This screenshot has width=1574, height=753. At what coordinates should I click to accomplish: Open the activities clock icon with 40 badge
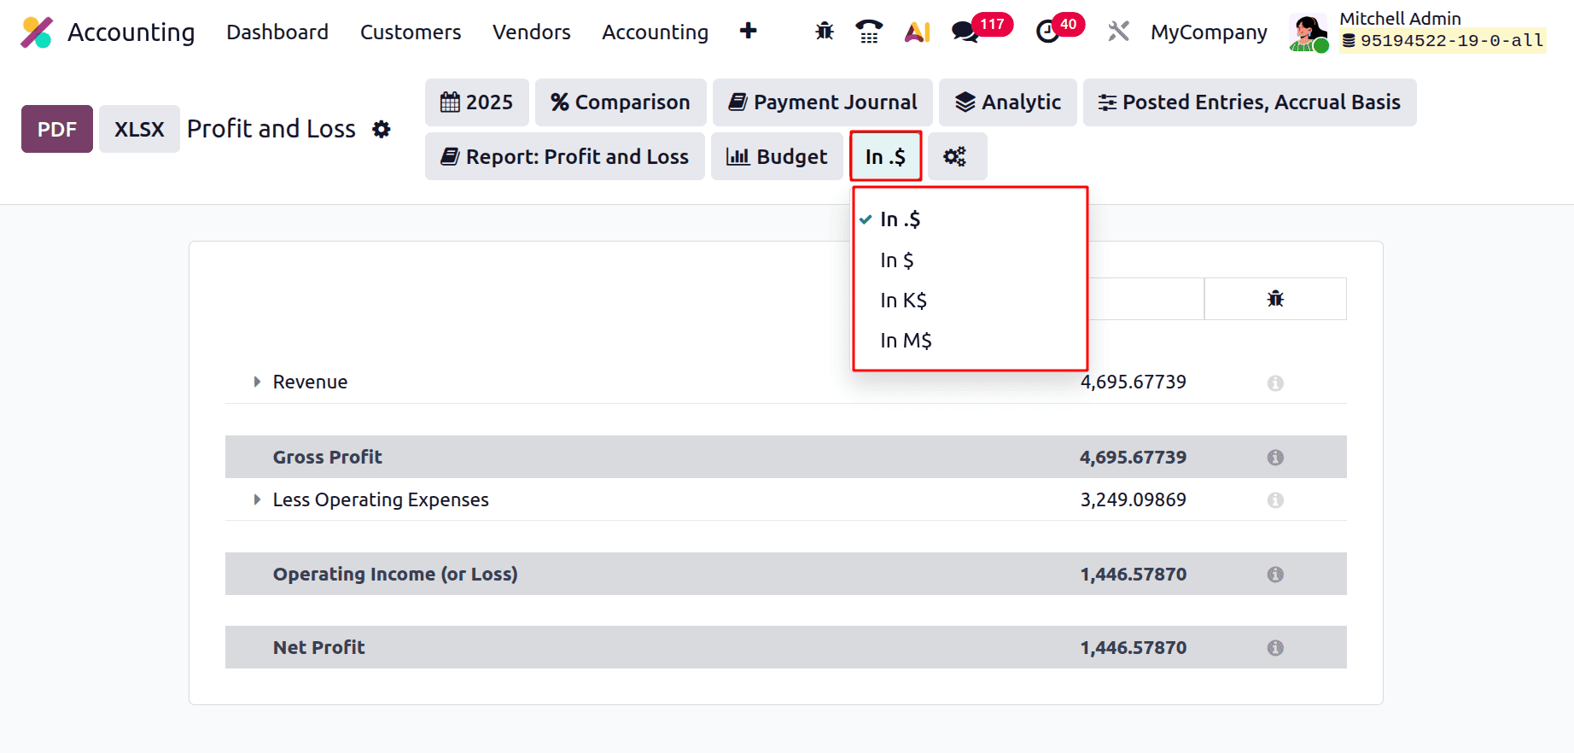[x=1059, y=29]
